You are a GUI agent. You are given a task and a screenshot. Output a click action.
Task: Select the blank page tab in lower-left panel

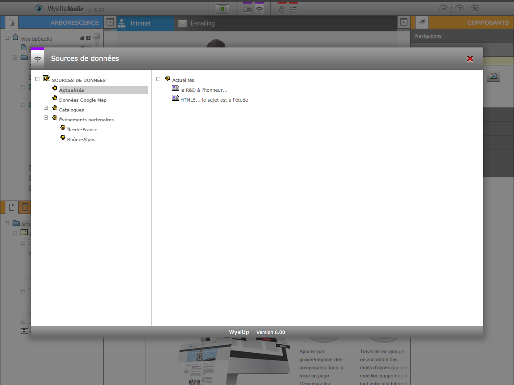coord(12,207)
